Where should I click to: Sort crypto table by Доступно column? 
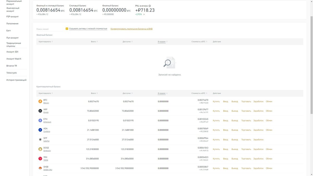(x=128, y=93)
